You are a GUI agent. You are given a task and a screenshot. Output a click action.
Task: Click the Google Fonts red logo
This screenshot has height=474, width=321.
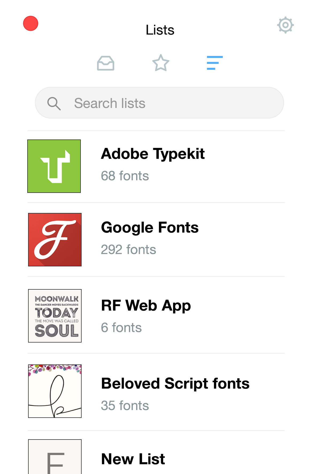[x=55, y=239]
